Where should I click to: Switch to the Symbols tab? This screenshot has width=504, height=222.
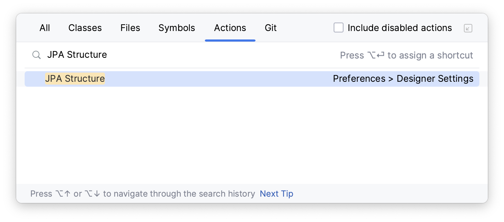(177, 28)
